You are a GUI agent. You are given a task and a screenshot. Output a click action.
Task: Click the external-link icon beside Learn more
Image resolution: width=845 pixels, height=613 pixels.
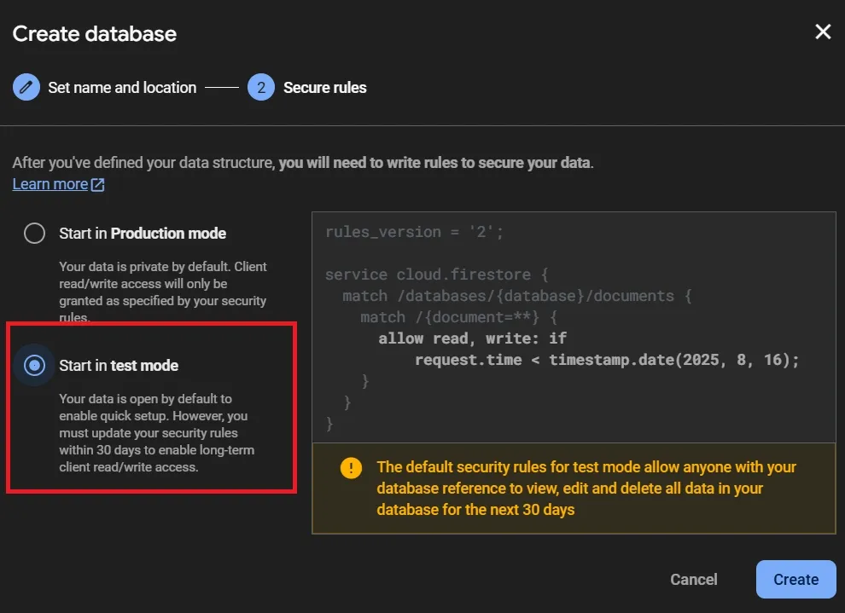(x=98, y=185)
